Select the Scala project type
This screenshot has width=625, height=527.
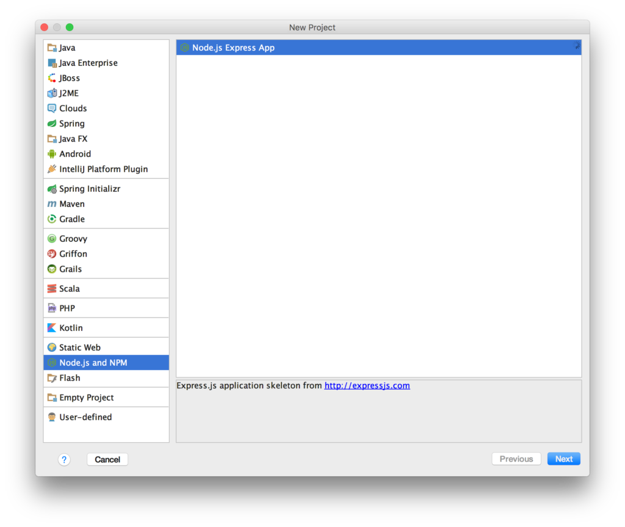pos(106,288)
